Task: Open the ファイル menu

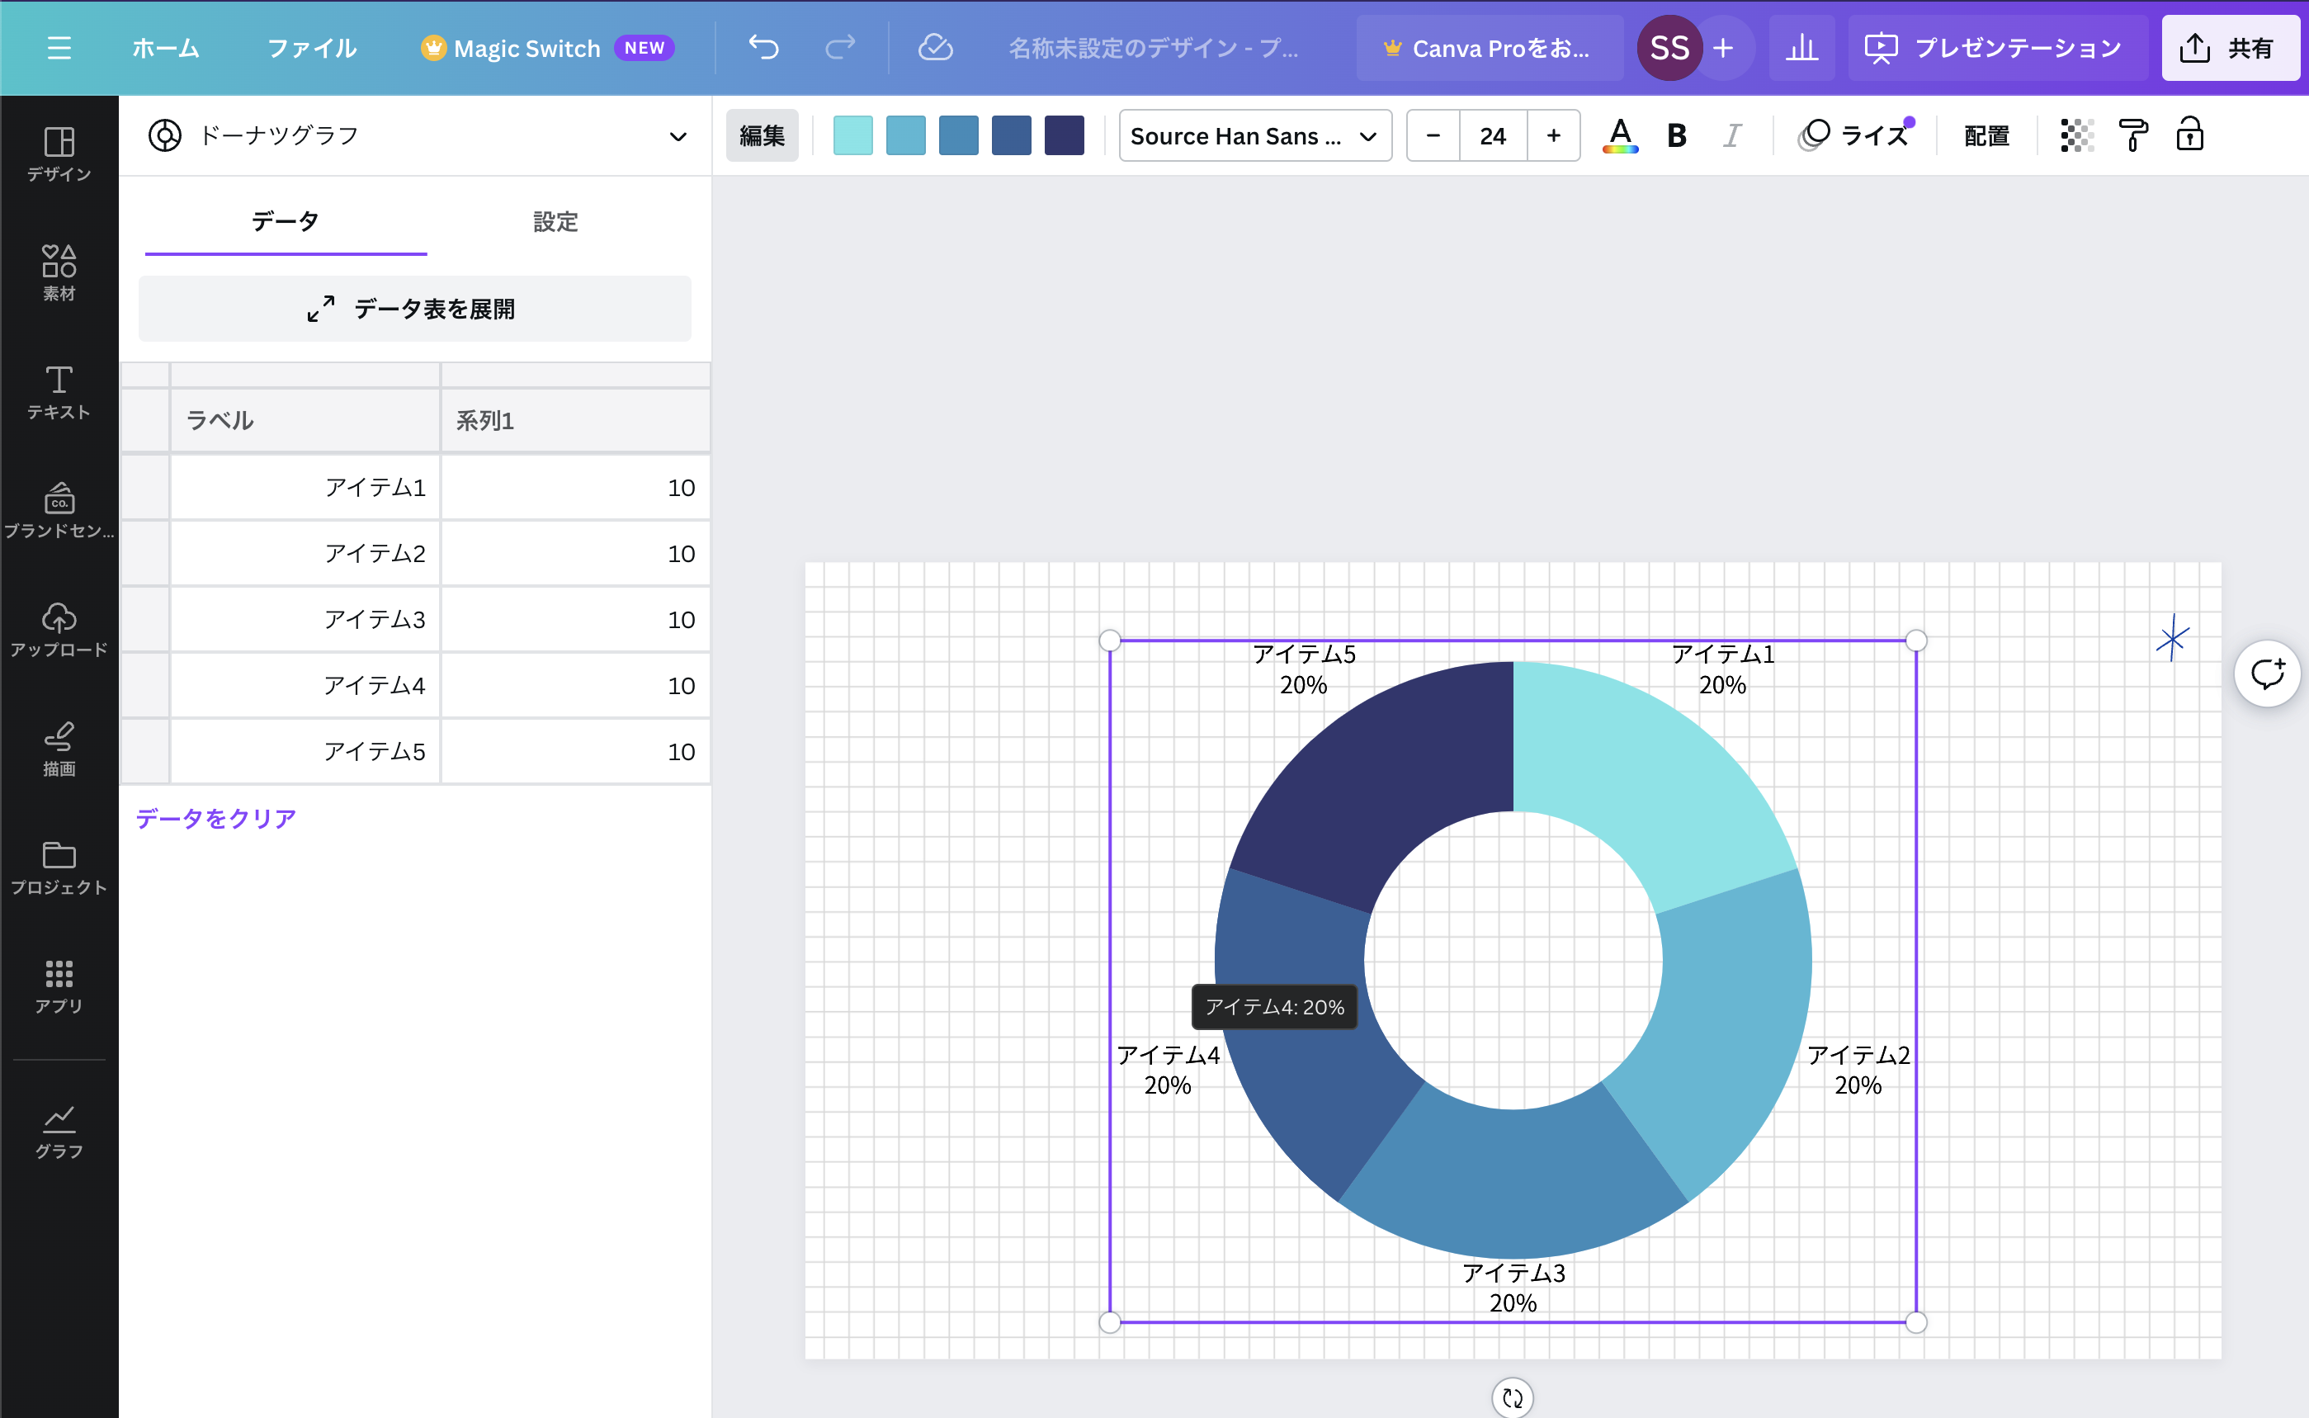Action: click(311, 48)
